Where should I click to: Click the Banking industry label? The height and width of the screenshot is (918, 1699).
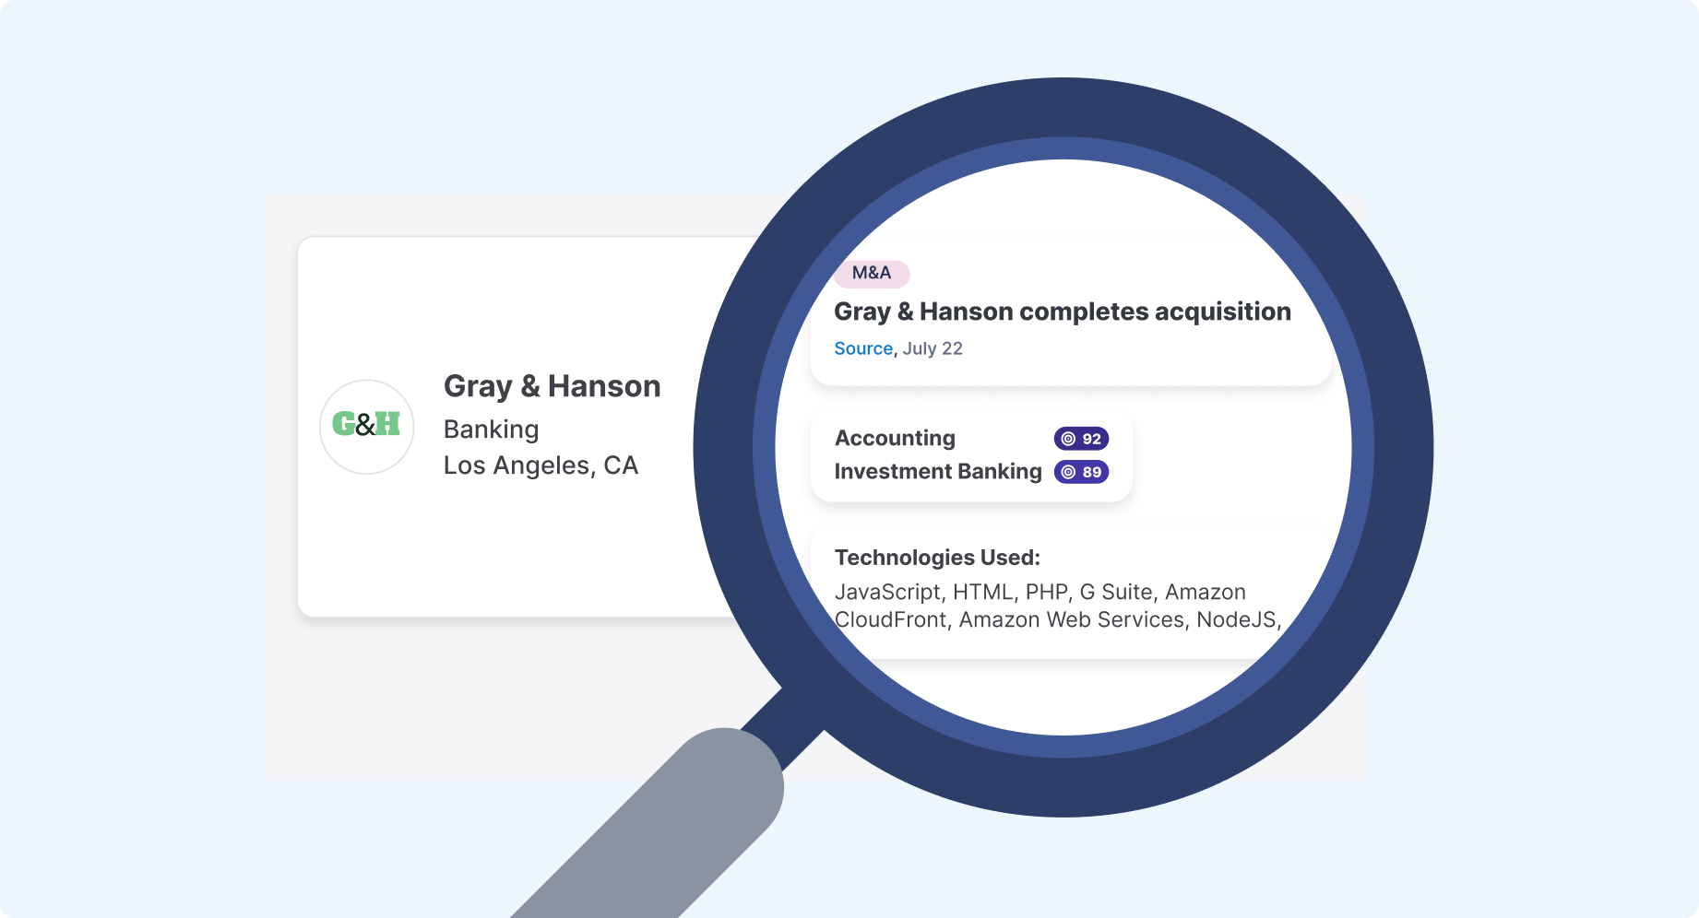point(491,430)
